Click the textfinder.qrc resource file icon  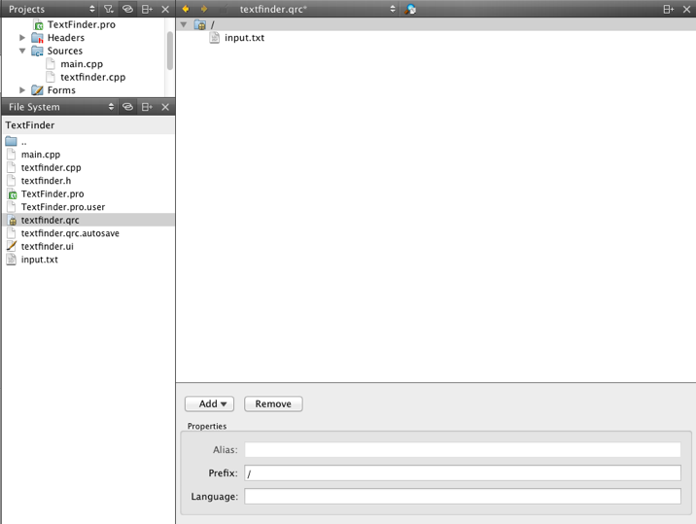[x=12, y=220]
